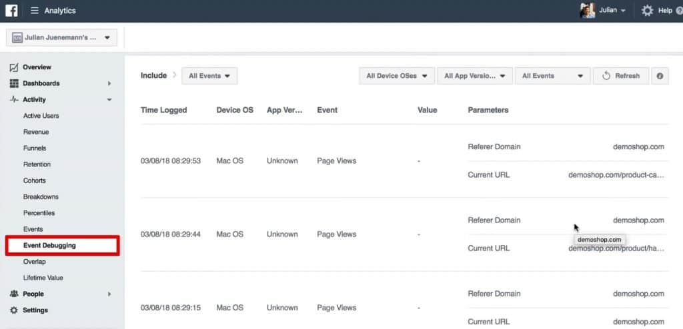Select Event Debugging in sidebar

62,246
